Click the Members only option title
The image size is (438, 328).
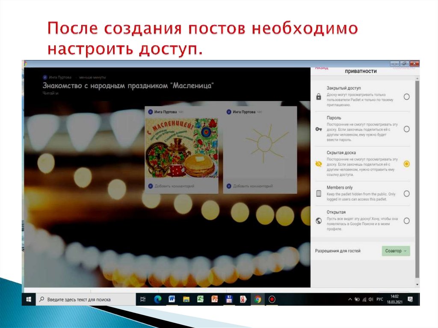pyautogui.click(x=339, y=187)
